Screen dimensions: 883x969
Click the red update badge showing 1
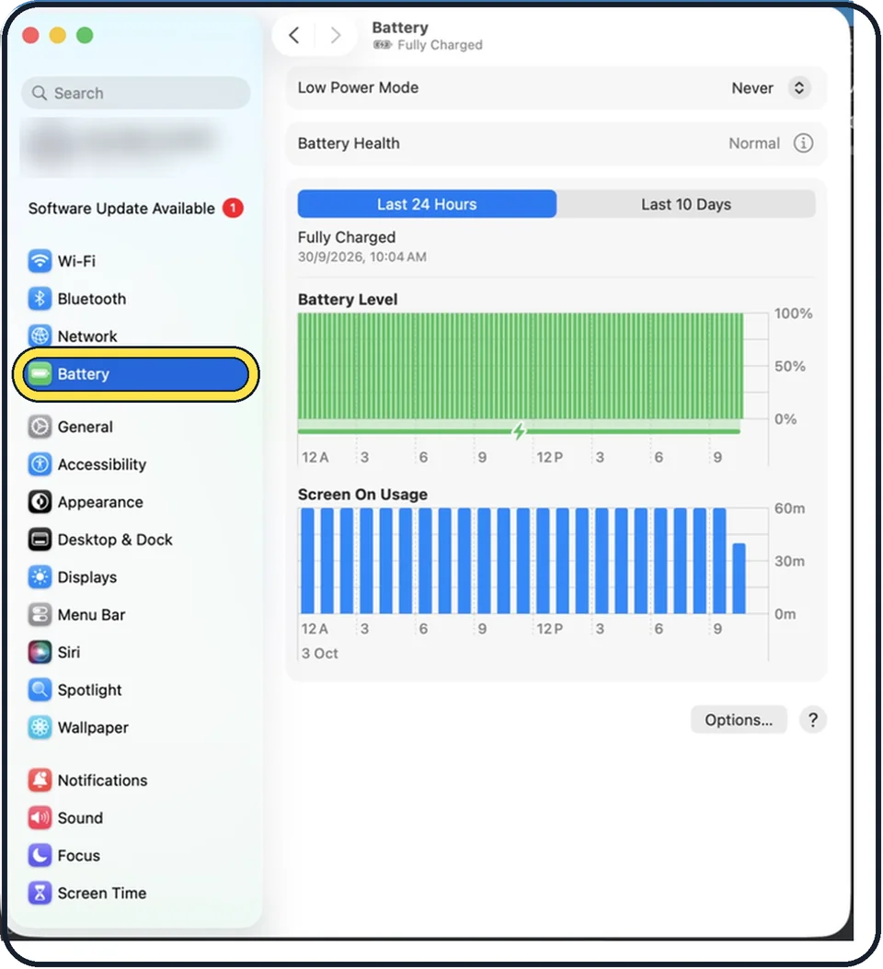click(233, 209)
